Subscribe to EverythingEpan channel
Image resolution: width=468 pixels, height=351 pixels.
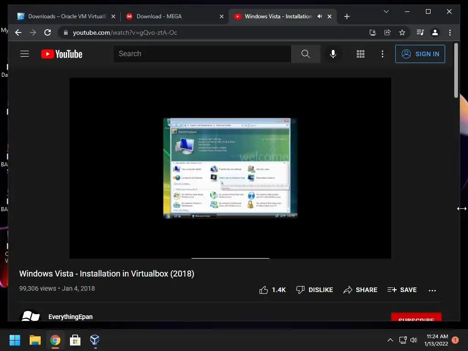click(416, 317)
